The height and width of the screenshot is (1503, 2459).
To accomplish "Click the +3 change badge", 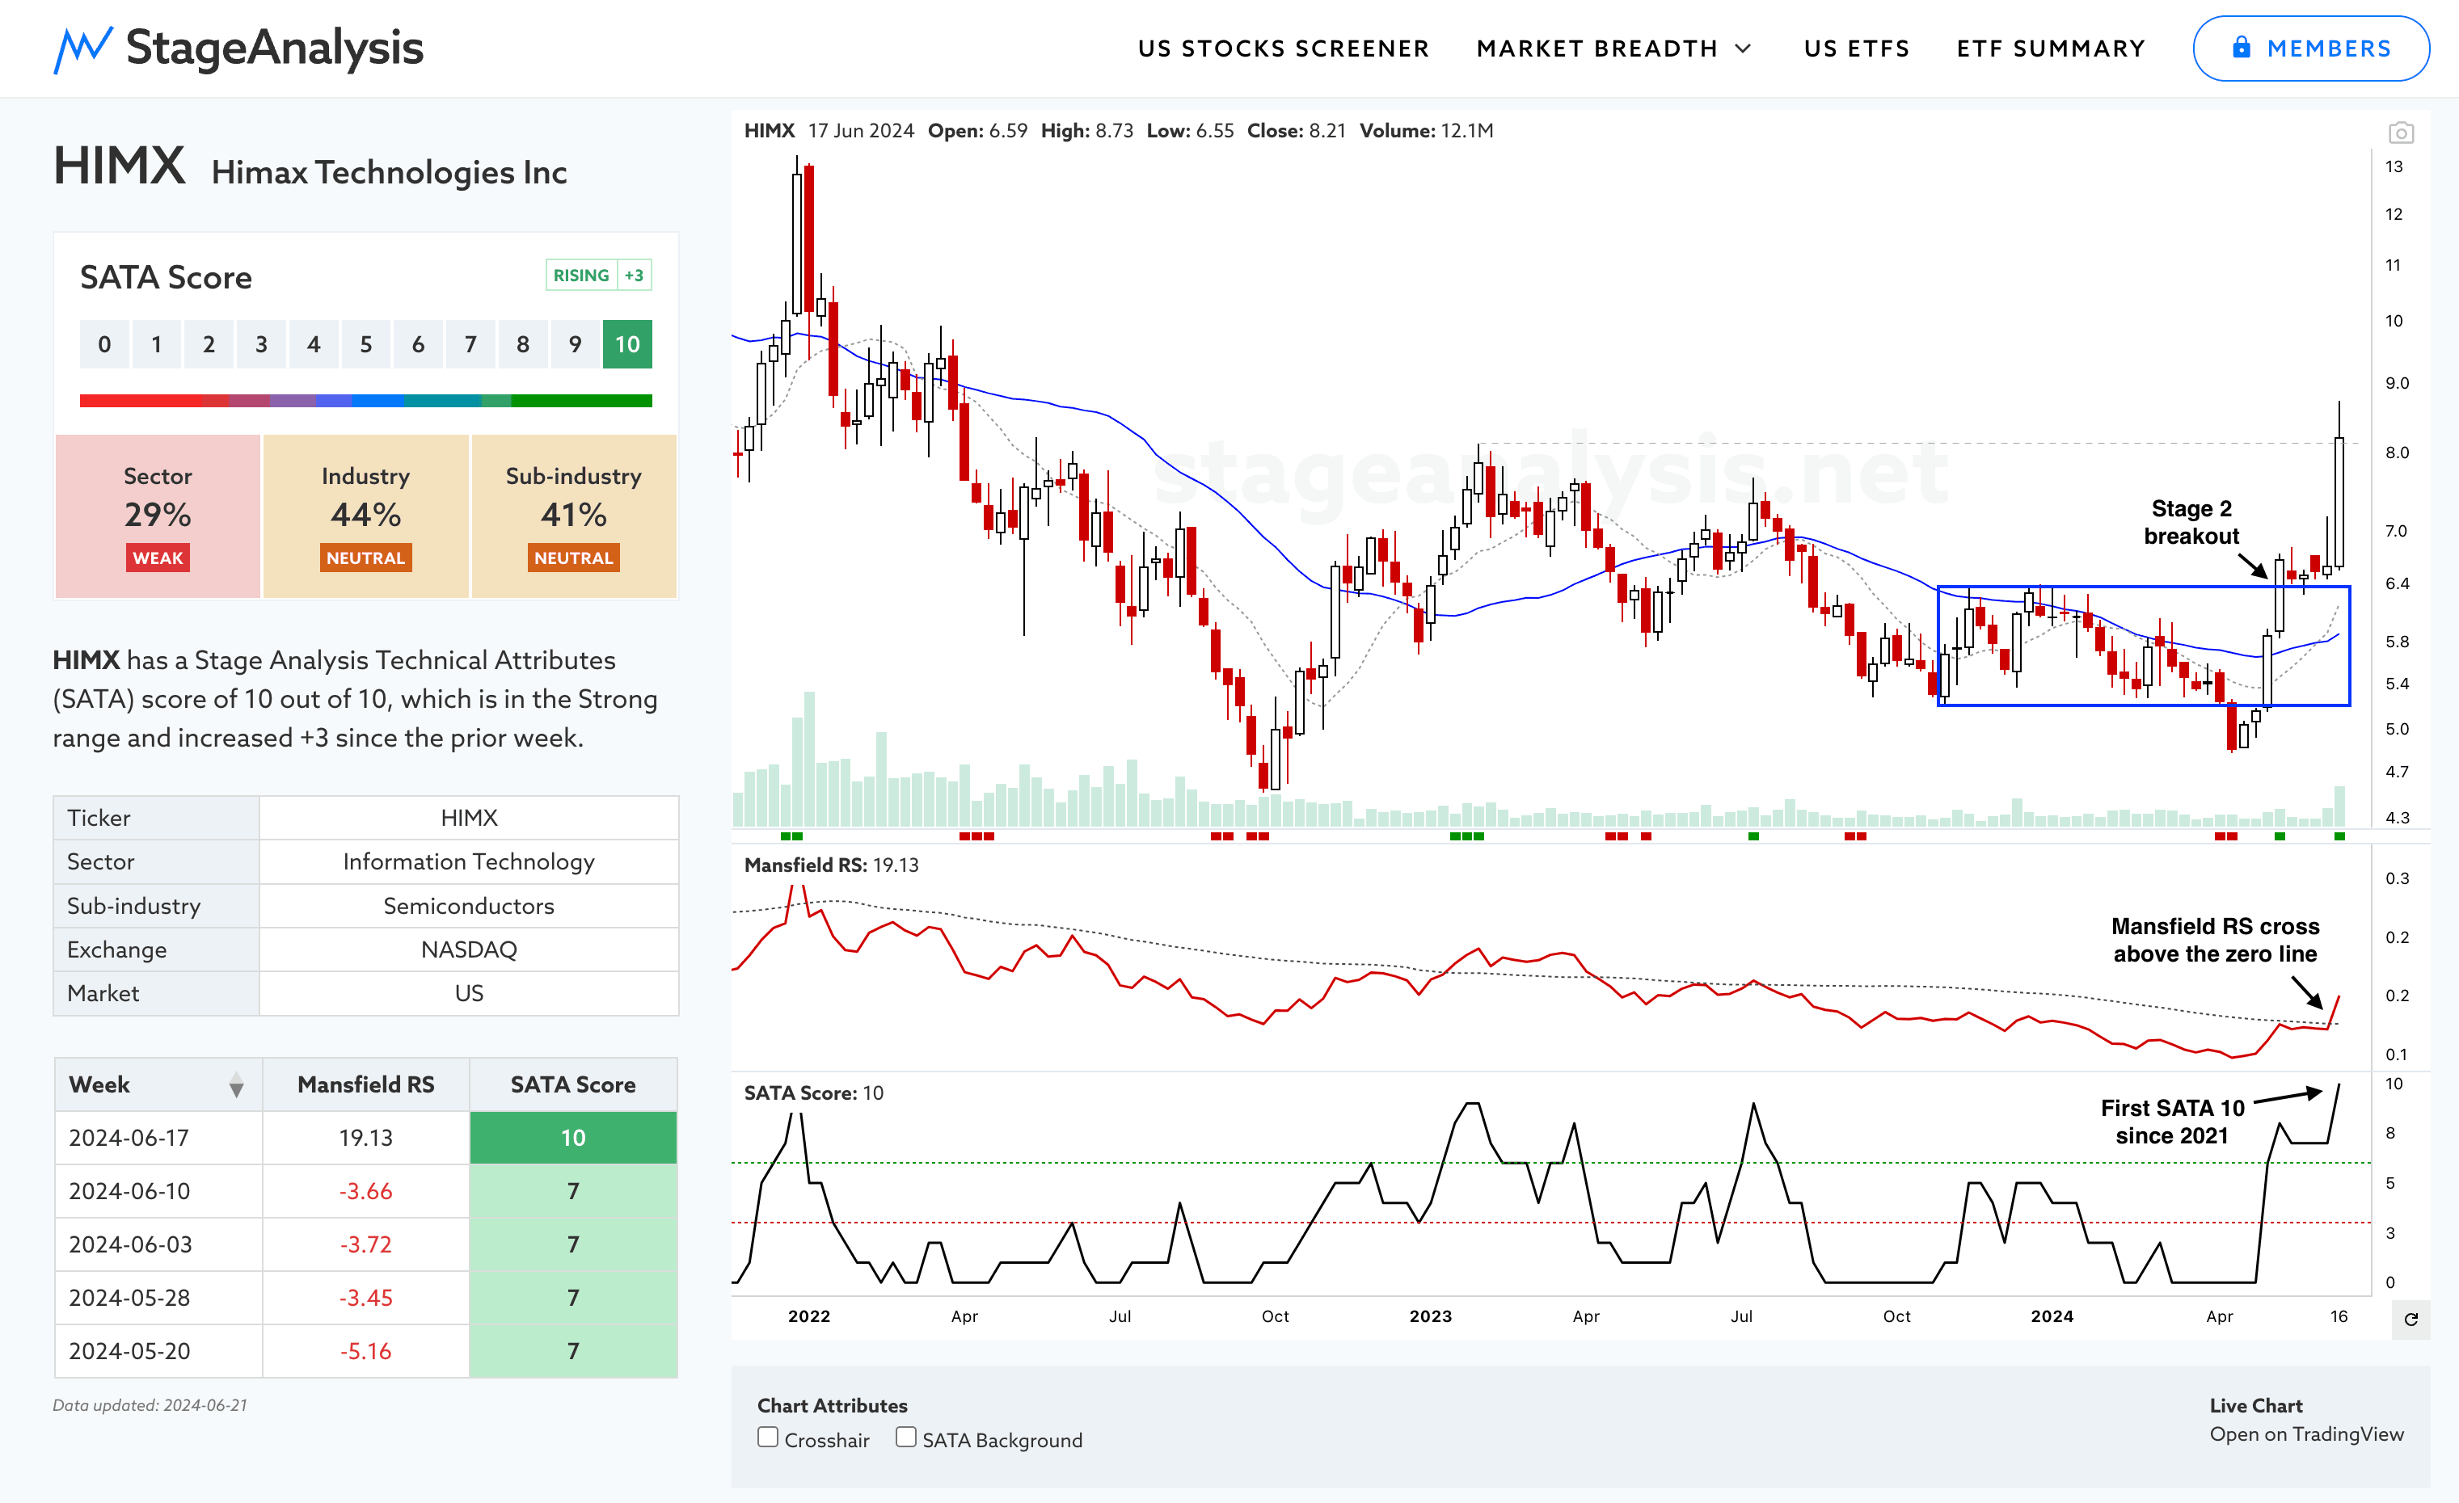I will pos(634,276).
